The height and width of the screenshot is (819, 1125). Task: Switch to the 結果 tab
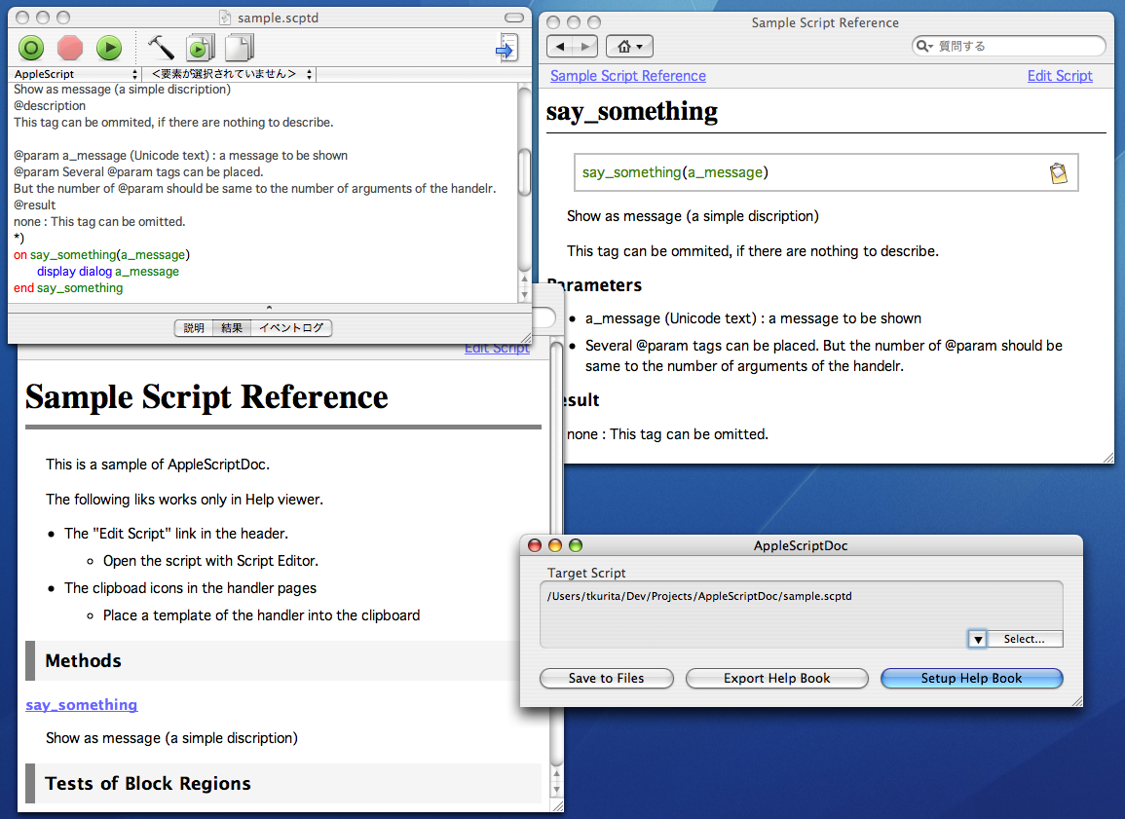point(232,328)
